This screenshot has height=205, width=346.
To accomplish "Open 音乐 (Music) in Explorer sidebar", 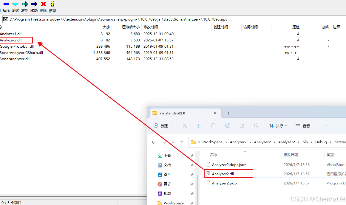I will 164,184.
